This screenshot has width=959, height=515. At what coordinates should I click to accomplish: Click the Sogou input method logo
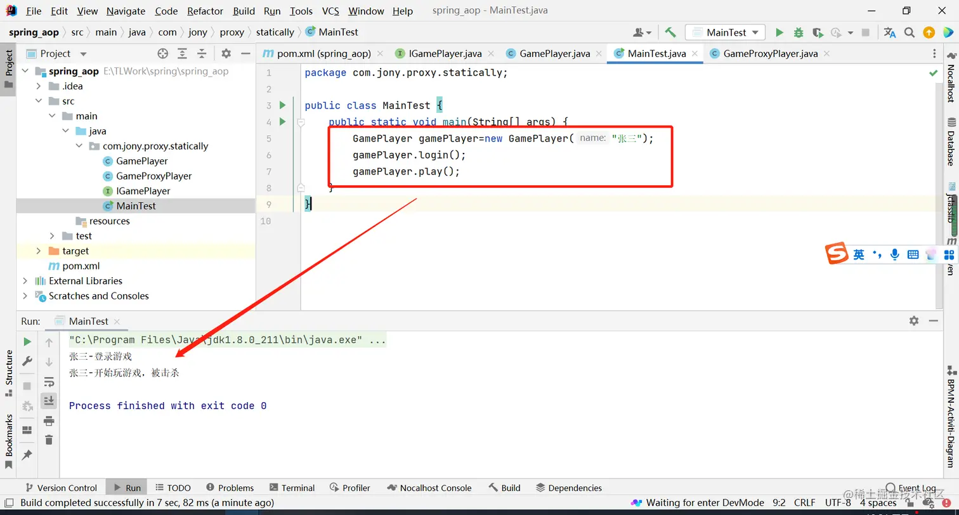837,253
